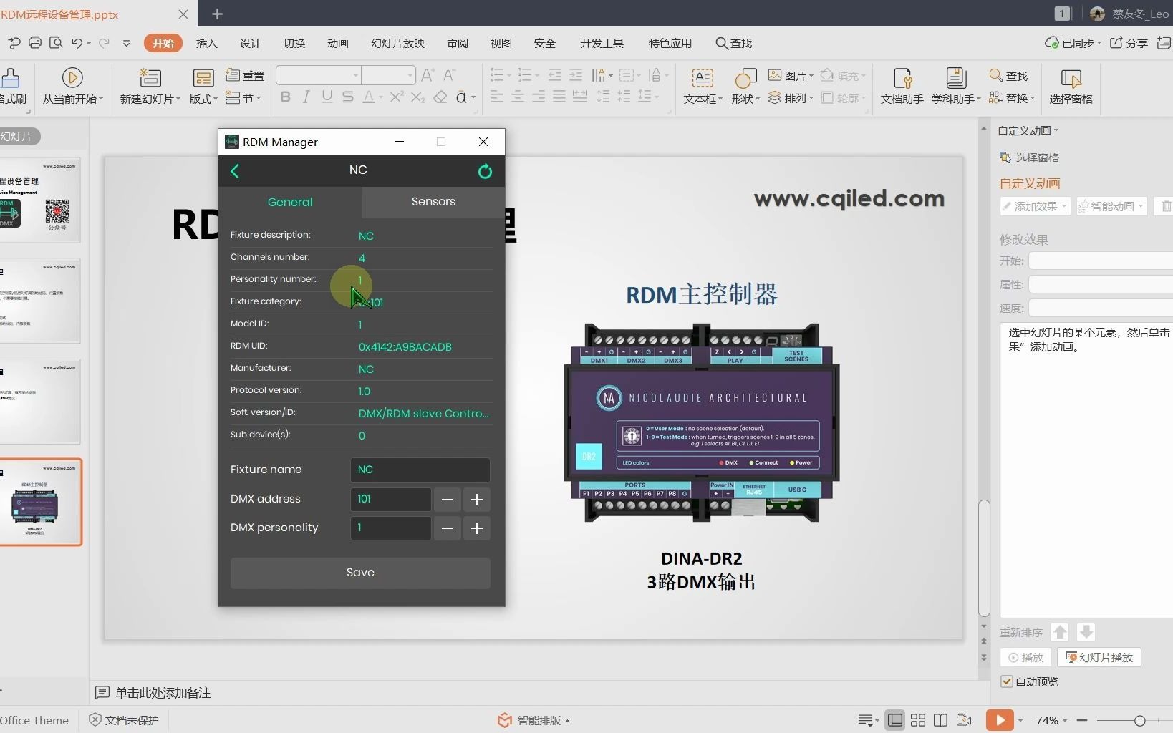
Task: Open the 动画 ribbon tab
Action: tap(337, 43)
